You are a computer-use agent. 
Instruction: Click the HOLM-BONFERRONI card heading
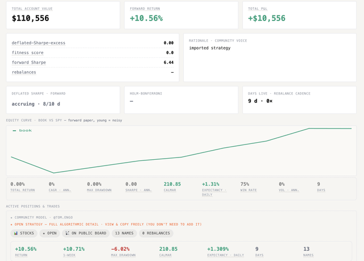click(x=146, y=93)
